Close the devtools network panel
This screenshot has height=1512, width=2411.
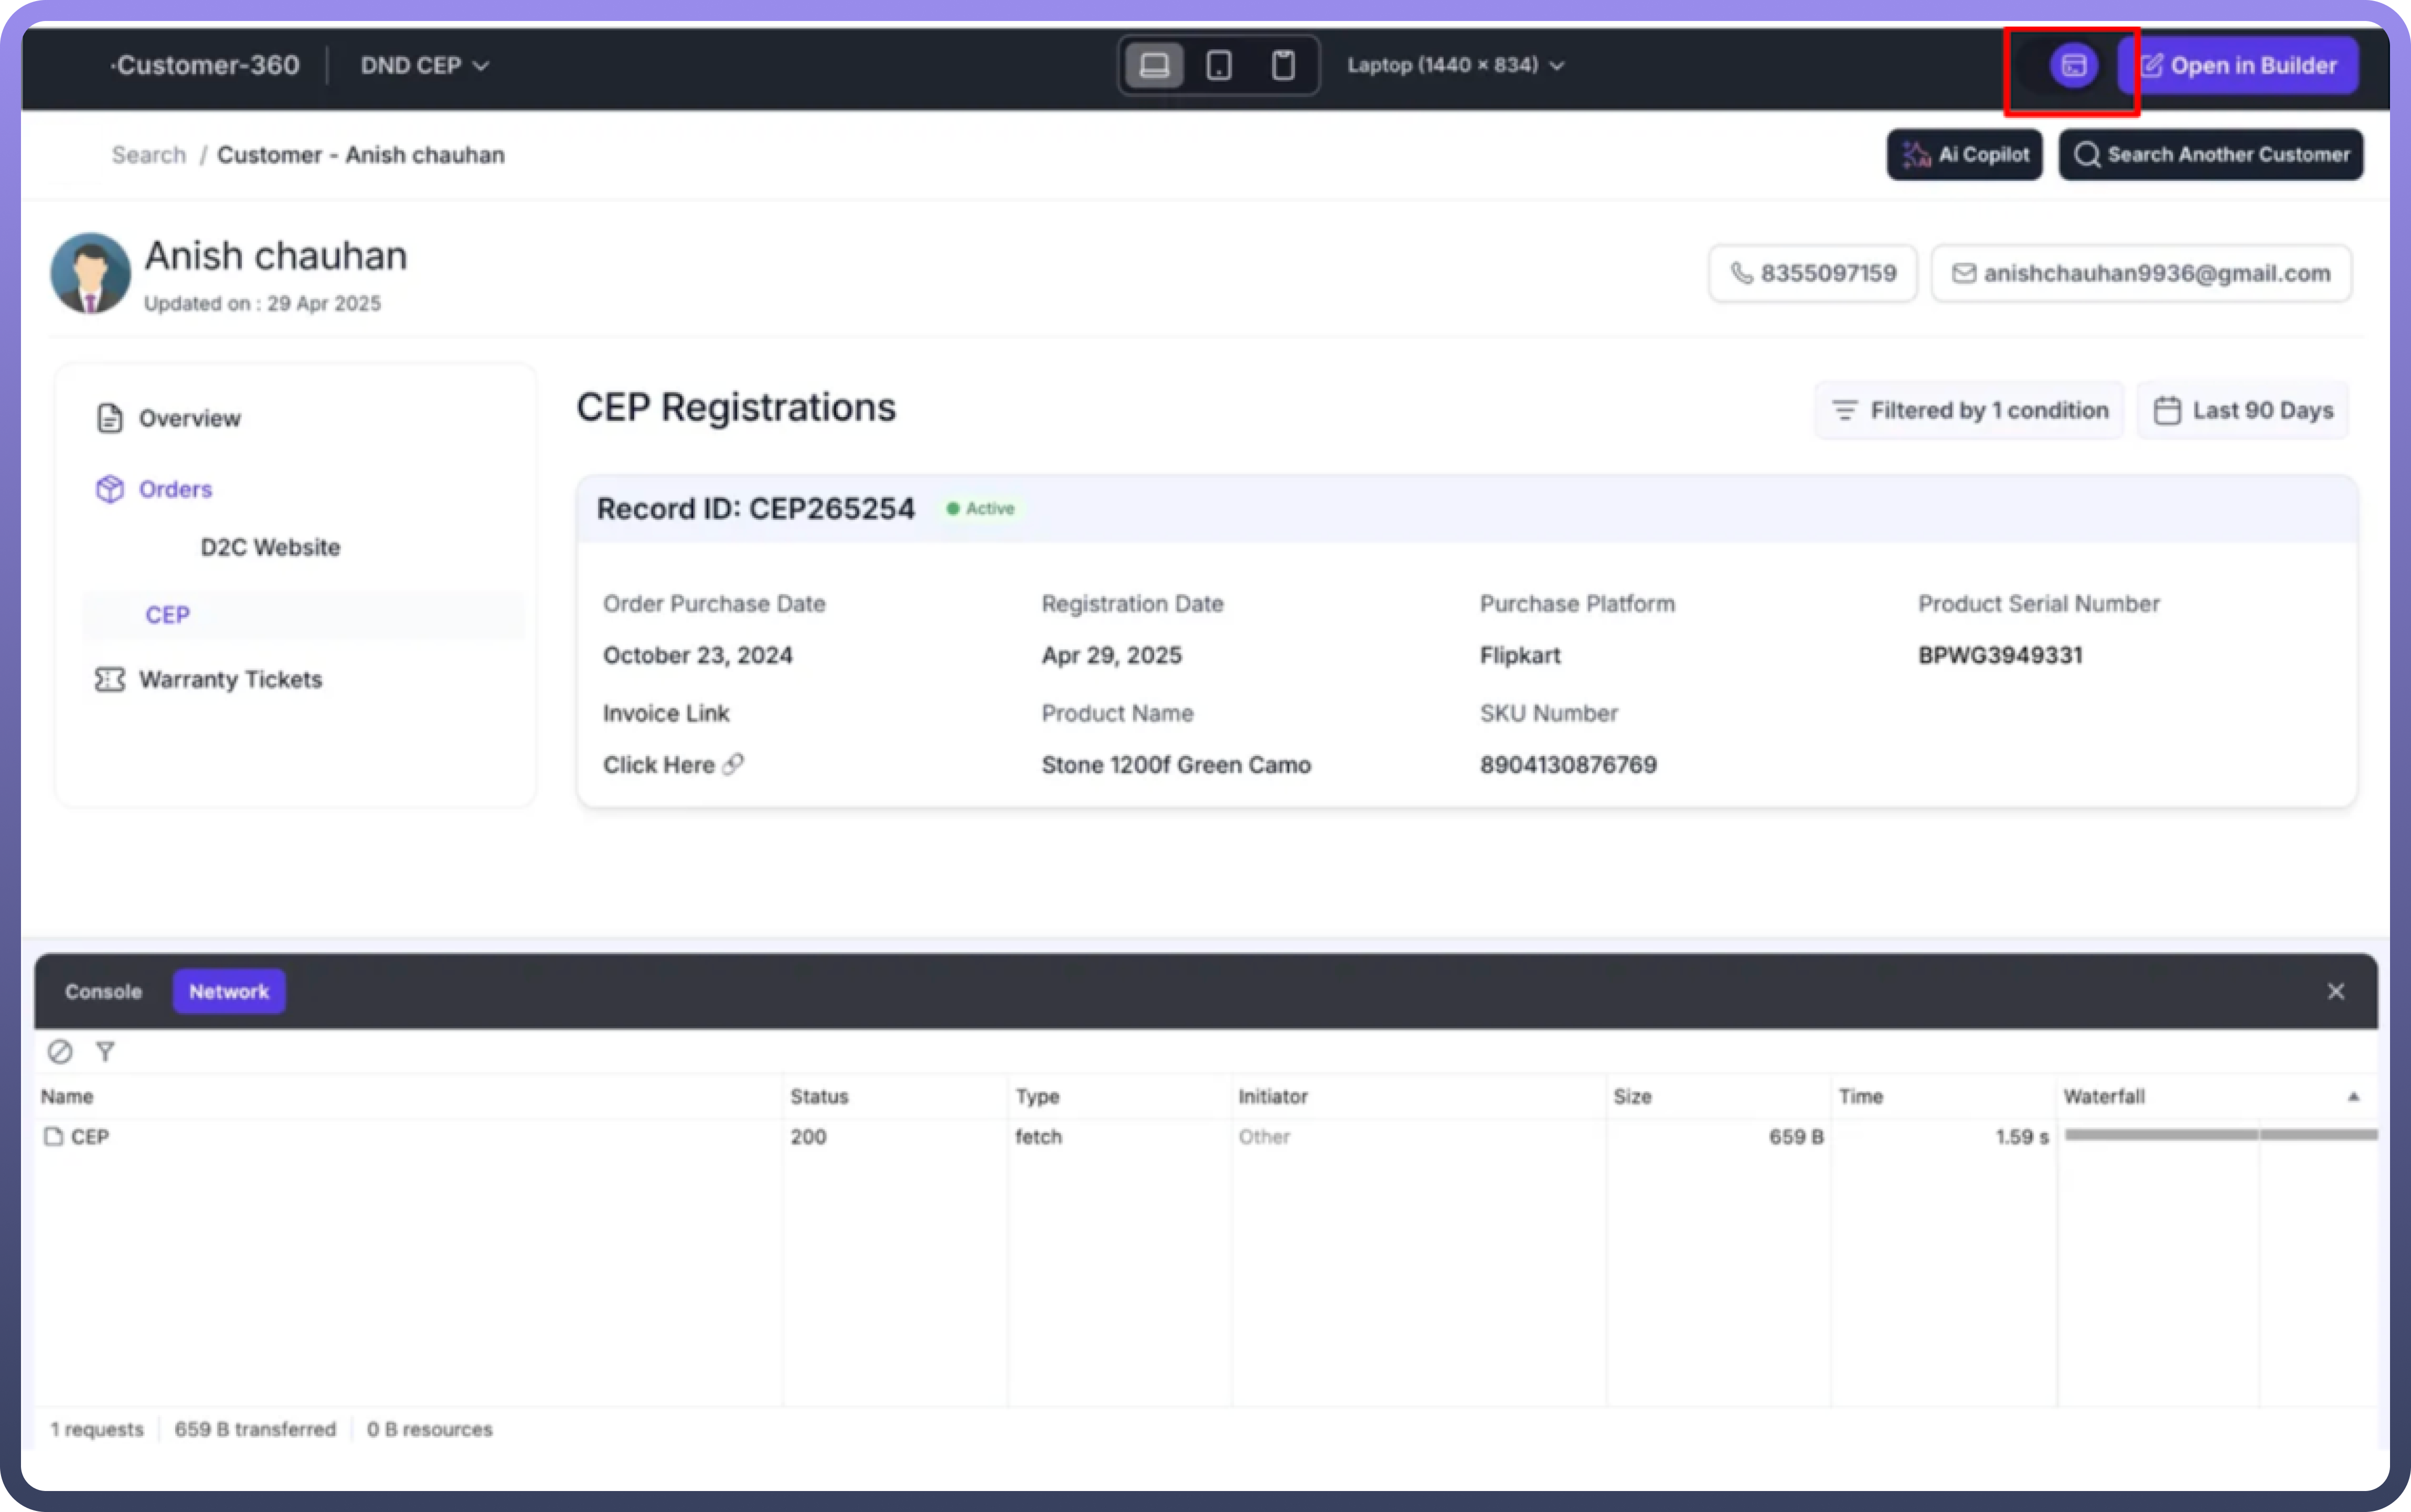coord(2335,991)
